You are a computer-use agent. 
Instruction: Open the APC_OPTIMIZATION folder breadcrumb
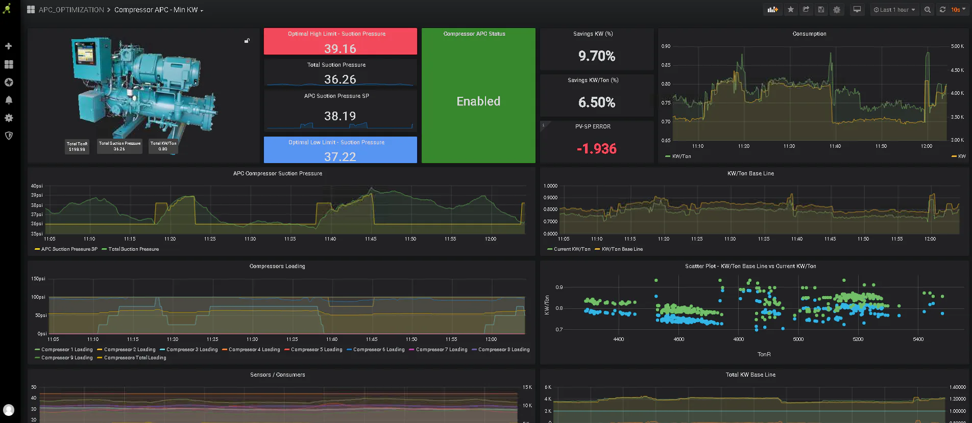click(71, 10)
